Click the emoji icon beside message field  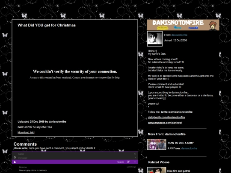15,158
